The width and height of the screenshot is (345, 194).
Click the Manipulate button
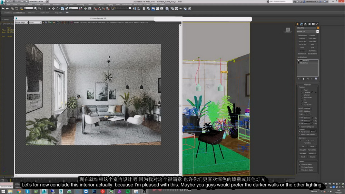[307, 143]
